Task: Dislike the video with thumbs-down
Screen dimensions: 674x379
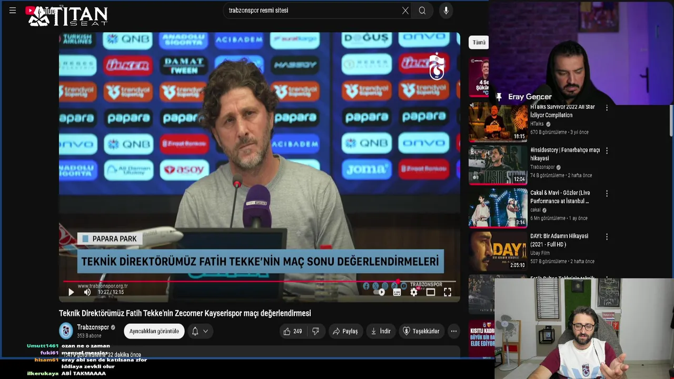Action: [x=315, y=331]
